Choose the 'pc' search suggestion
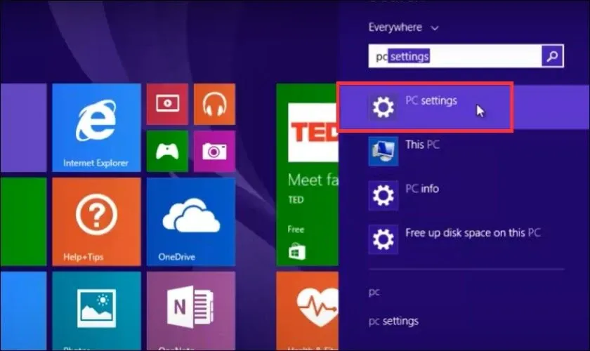 pyautogui.click(x=374, y=292)
